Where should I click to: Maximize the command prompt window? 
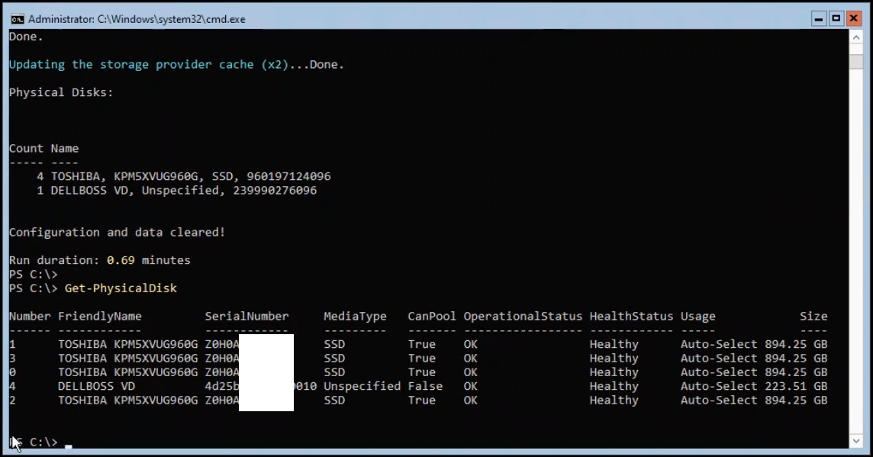pos(836,19)
